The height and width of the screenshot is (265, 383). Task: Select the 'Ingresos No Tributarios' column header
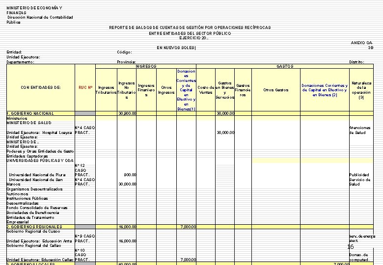click(127, 90)
